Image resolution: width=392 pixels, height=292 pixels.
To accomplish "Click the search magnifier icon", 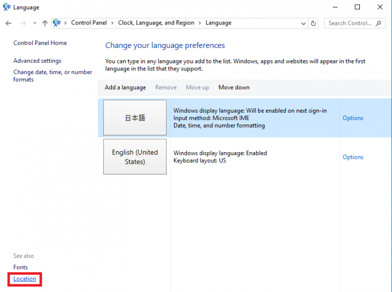I will click(379, 23).
